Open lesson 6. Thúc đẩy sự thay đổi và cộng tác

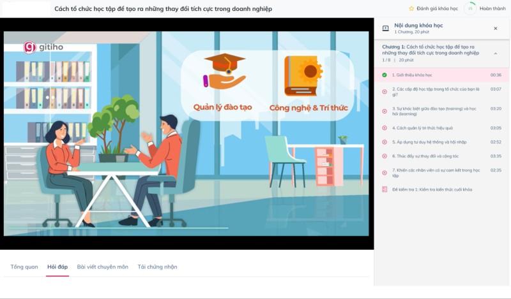coord(441,156)
